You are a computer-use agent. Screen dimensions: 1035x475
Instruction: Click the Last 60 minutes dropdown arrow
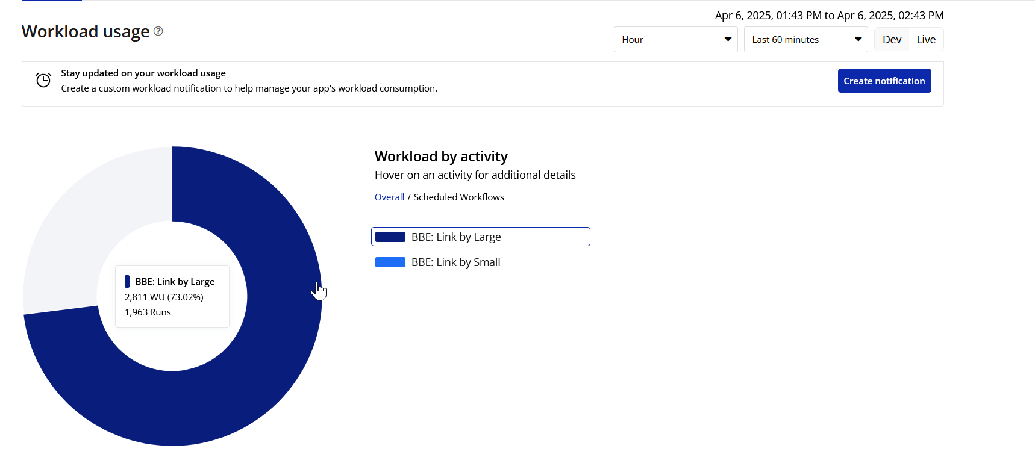[x=858, y=40]
